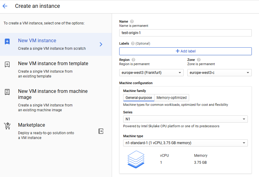Open the Region dropdown europe-west3 (Frankfurt)

(151, 73)
